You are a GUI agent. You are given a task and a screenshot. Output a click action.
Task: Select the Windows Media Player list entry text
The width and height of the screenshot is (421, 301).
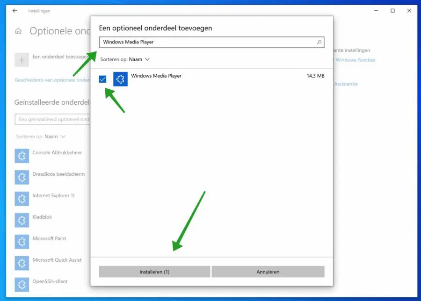[156, 76]
